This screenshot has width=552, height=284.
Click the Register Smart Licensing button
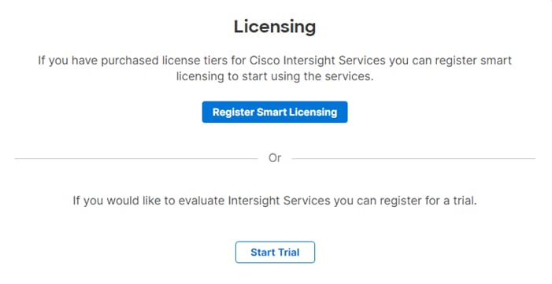tap(275, 112)
